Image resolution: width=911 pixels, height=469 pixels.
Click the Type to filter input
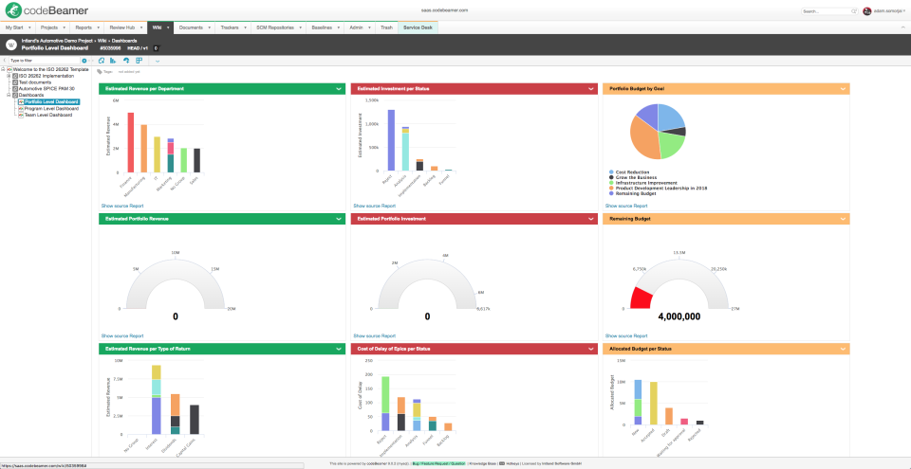click(43, 61)
